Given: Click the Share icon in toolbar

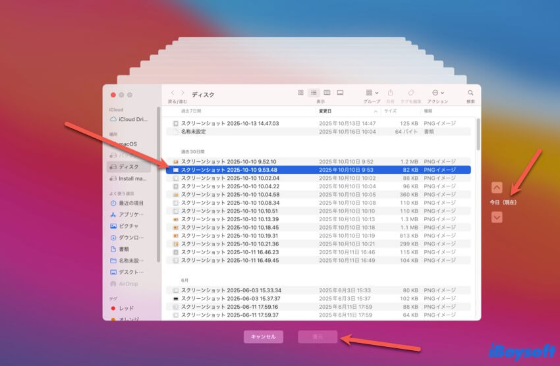Looking at the screenshot, I should point(391,93).
